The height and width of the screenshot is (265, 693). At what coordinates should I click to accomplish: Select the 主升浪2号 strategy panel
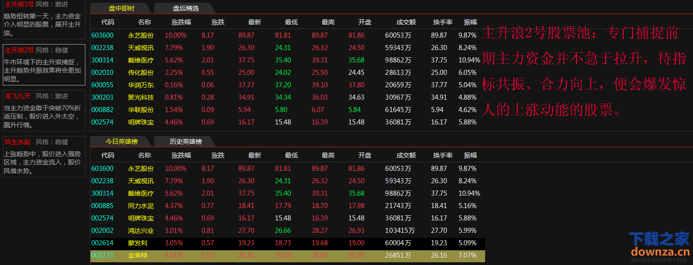point(44,65)
